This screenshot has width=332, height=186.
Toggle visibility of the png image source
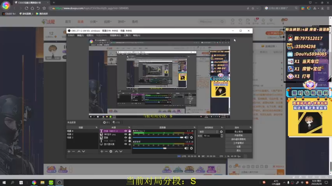point(126,134)
